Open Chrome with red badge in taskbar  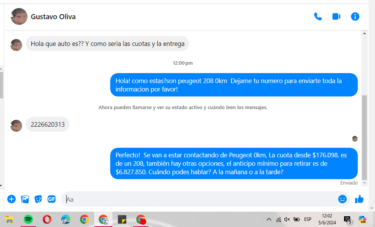point(141,219)
